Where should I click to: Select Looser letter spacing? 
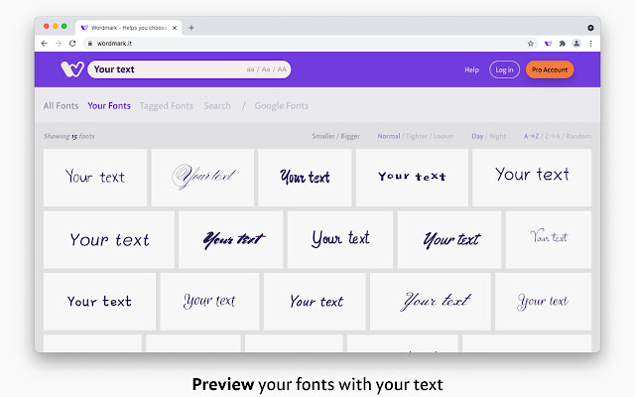click(444, 136)
